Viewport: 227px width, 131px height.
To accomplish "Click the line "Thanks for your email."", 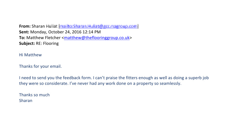I will (x=40, y=66).
